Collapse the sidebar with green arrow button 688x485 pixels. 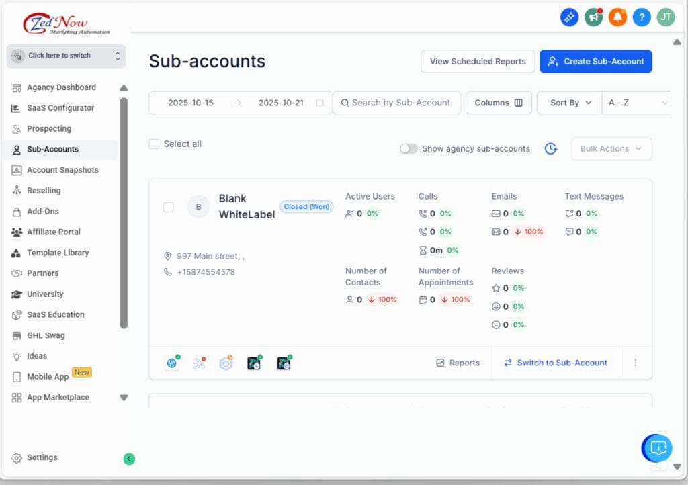[129, 459]
